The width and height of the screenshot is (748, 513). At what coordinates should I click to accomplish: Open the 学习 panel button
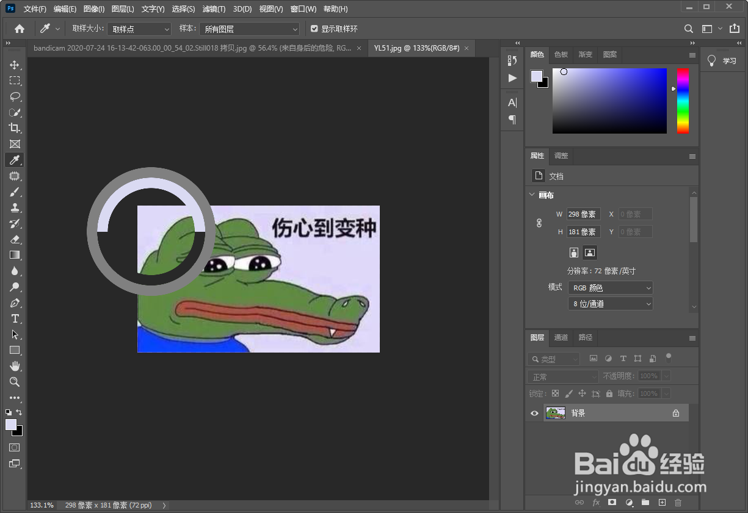click(x=722, y=60)
